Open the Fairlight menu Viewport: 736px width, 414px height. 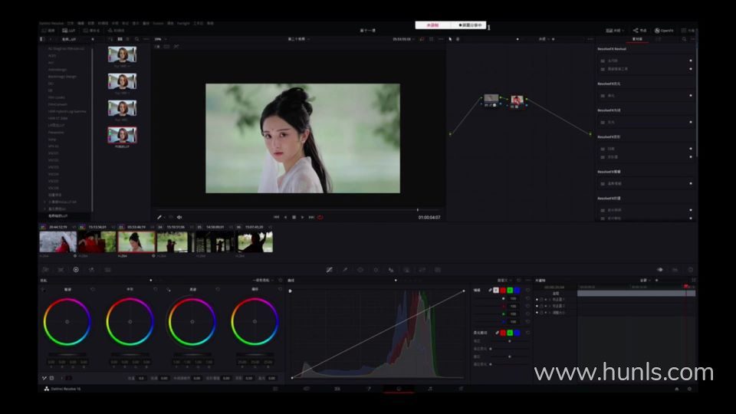coord(183,23)
